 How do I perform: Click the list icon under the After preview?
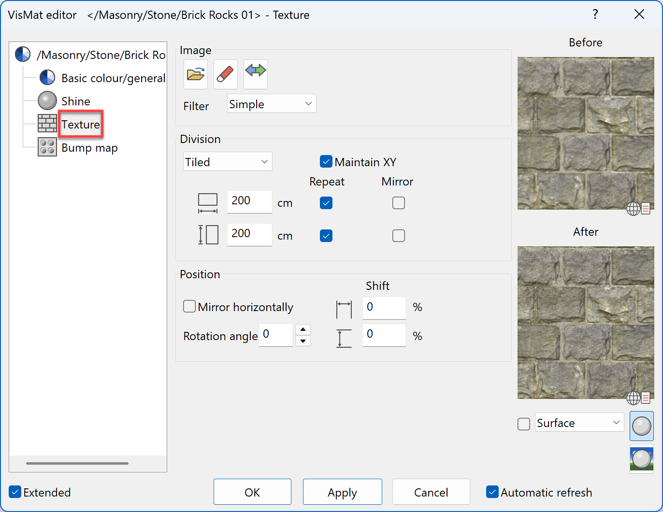[x=646, y=398]
